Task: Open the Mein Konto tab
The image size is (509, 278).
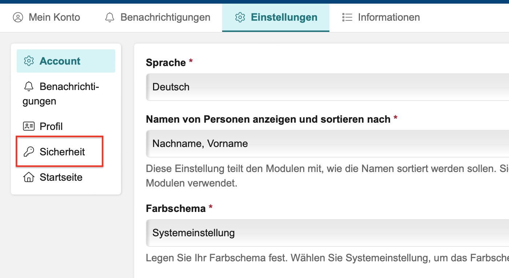Action: pyautogui.click(x=47, y=17)
